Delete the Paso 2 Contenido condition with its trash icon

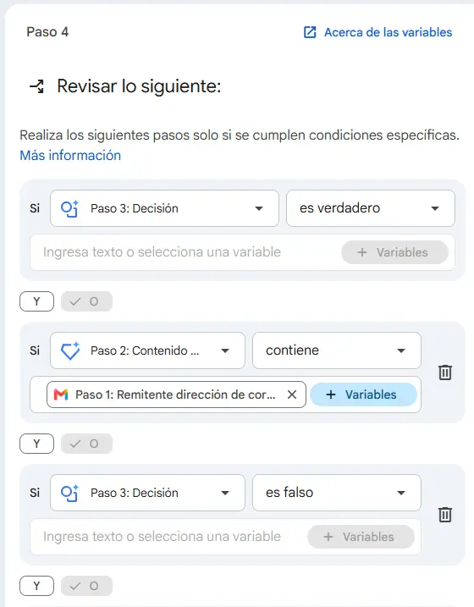tap(445, 372)
